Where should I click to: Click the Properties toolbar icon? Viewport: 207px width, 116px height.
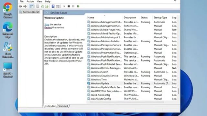(x=38, y=6)
